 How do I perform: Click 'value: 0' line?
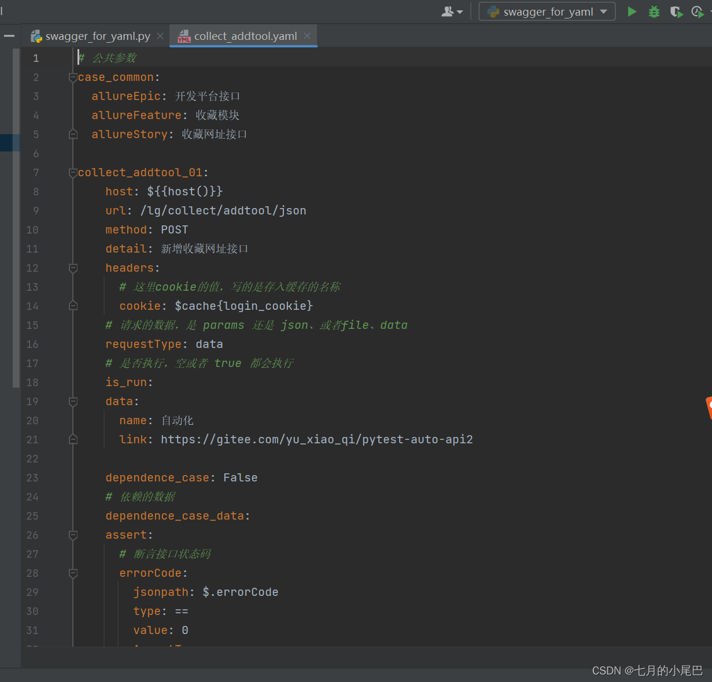[x=161, y=631]
